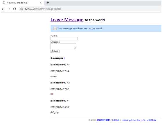Click the timestamp '2019/04/14 17:02'
This screenshot has height=125, width=162.
click(x=60, y=89)
